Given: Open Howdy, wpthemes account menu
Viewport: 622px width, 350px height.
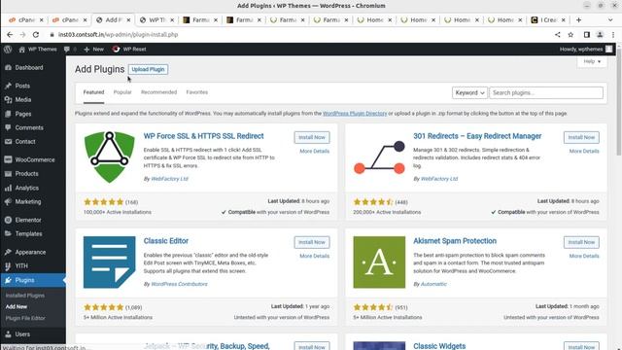Looking at the screenshot, I should [x=585, y=50].
